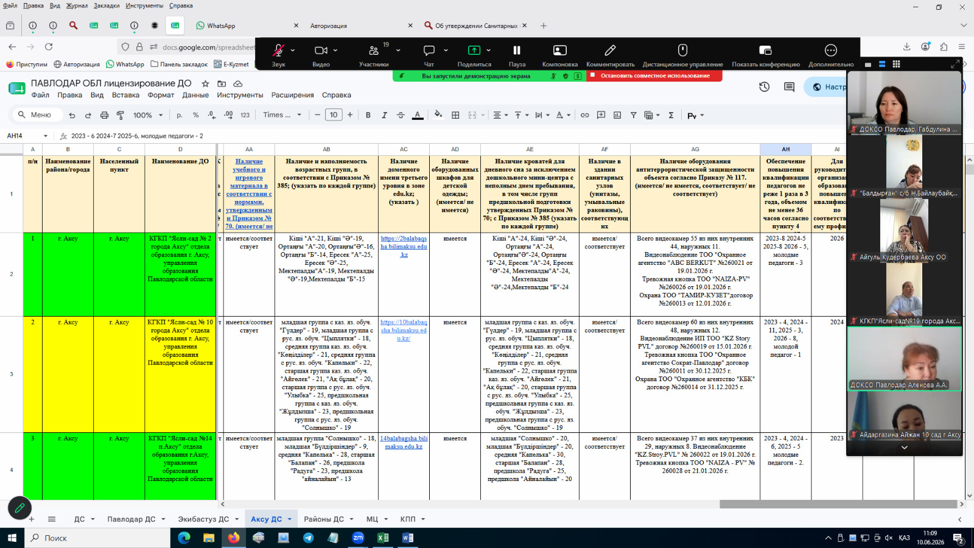Click Остановить совместное использование button
974x548 pixels.
[655, 76]
